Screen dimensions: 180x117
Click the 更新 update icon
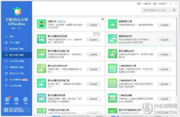tap(7, 99)
